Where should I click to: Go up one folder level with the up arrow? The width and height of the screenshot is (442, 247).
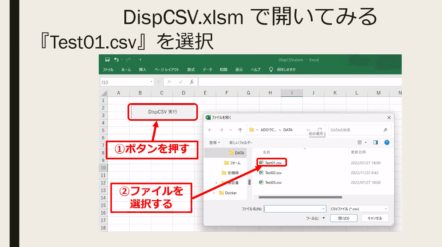240,129
